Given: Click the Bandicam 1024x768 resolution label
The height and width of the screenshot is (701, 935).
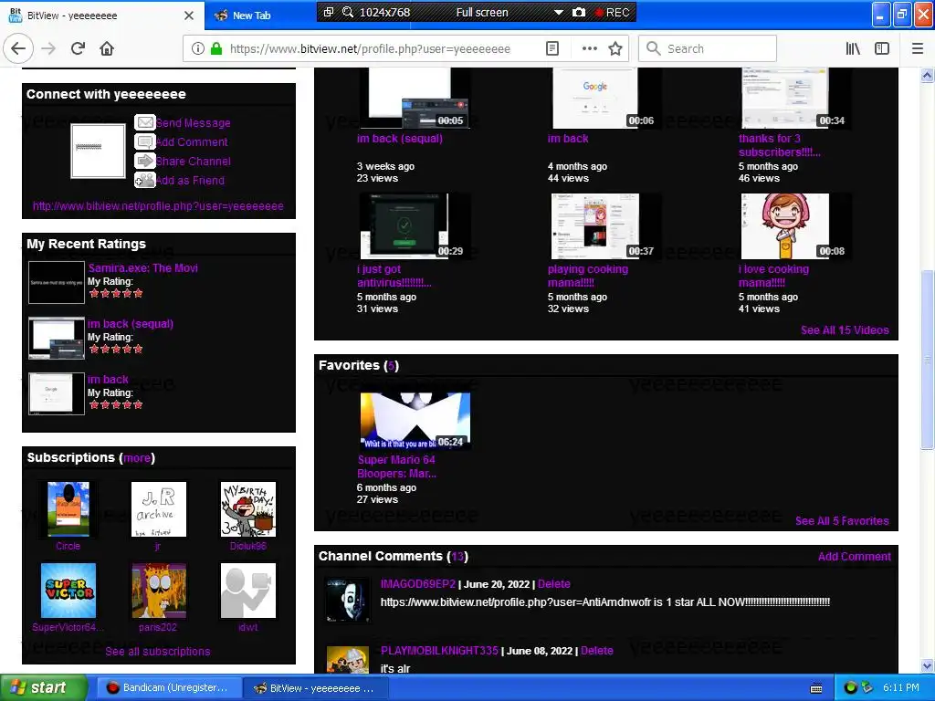Looking at the screenshot, I should (384, 12).
